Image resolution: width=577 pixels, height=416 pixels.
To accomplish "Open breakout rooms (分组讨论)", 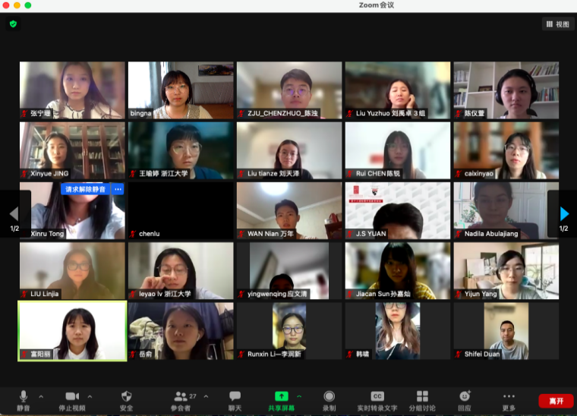I will [x=422, y=399].
